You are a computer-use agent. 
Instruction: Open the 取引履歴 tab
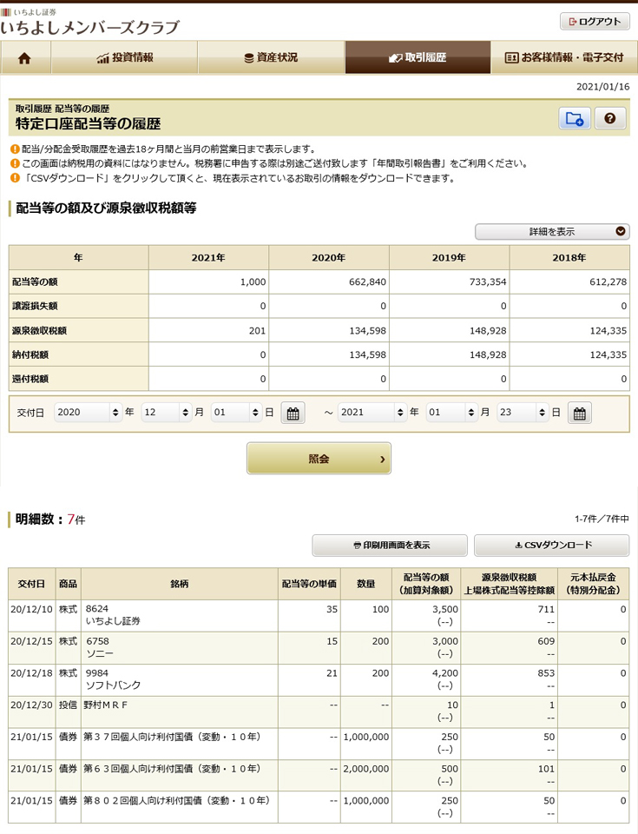tap(418, 58)
